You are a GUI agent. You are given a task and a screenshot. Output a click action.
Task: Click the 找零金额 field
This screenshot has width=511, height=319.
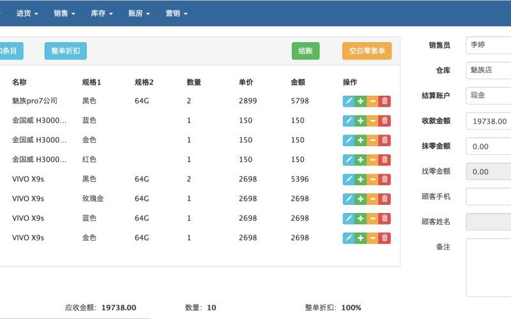(489, 171)
